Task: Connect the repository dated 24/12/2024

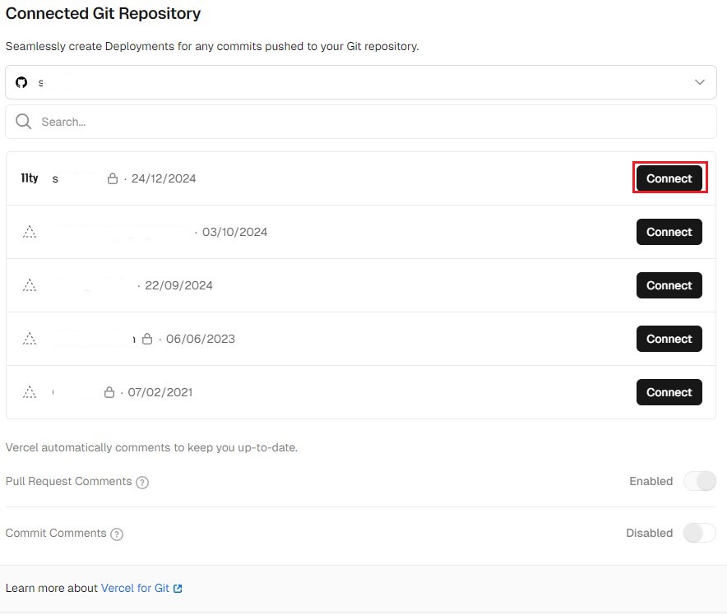Action: (669, 178)
